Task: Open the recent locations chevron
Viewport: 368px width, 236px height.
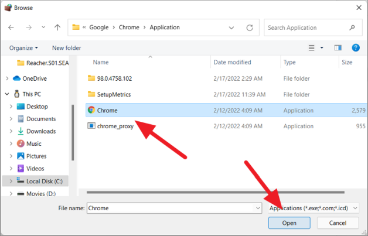Action: 43,27
